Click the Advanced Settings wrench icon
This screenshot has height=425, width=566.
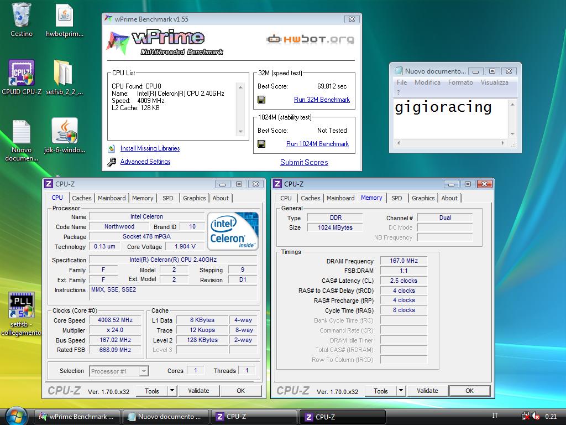tap(112, 162)
